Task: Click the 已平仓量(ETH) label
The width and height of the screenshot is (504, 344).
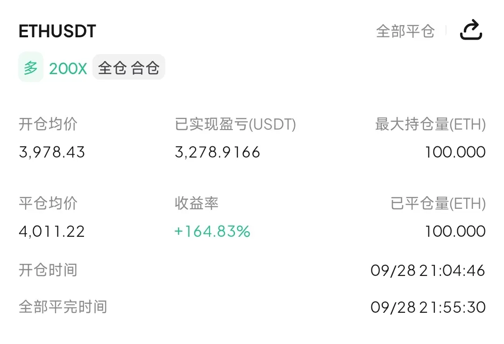Action: click(438, 203)
